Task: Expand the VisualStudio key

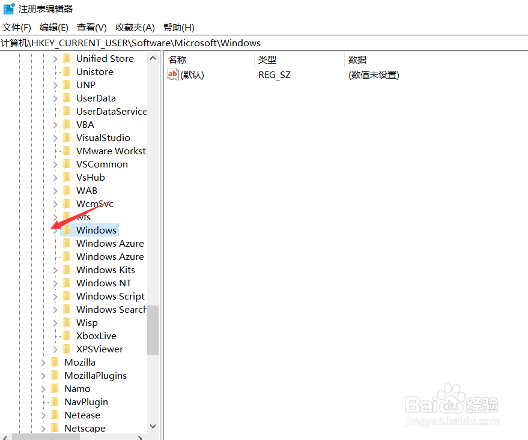Action: coord(55,137)
